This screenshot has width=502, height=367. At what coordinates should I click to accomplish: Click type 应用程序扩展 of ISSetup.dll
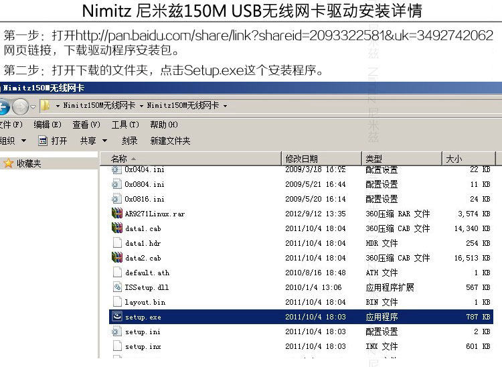(390, 287)
